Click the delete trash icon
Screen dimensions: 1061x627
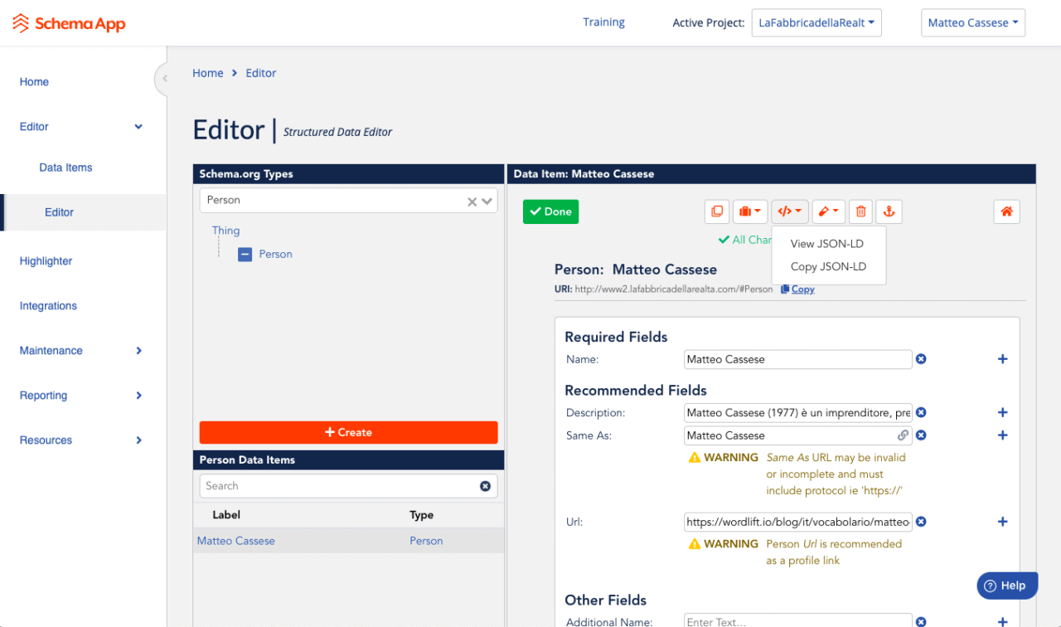[860, 211]
